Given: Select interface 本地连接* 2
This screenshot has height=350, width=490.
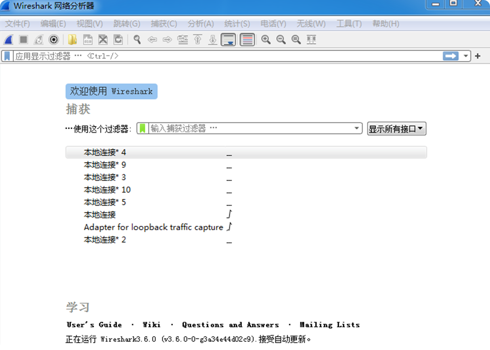Looking at the screenshot, I should pyautogui.click(x=246, y=240).
